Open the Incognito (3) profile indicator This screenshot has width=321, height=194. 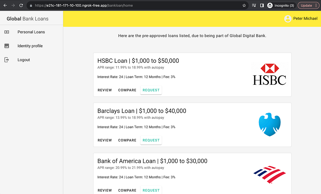point(281,6)
